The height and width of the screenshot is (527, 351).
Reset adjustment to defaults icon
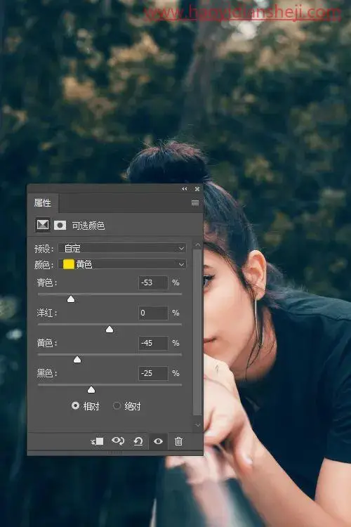tap(138, 441)
